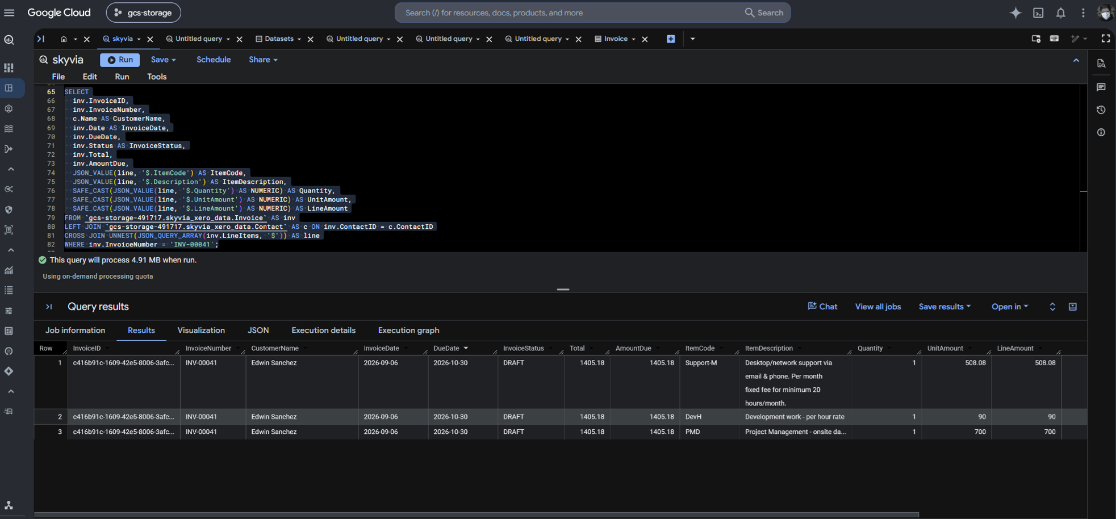Open the comments panel icon

coord(1101,87)
